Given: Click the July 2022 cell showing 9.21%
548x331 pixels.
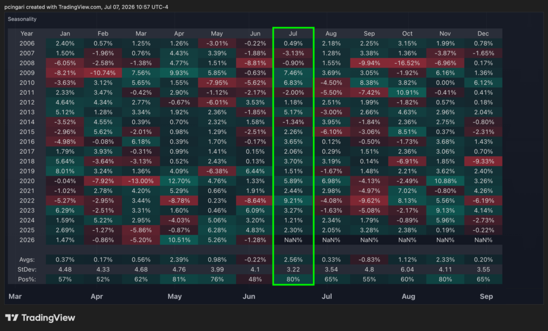Looking at the screenshot, I should 293,200.
